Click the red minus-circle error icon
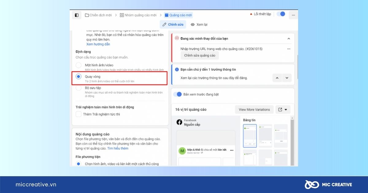Screen dimensions: 368x193 tap(177, 38)
